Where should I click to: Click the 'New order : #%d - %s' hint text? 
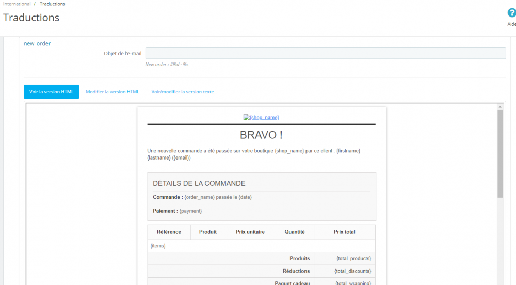pyautogui.click(x=167, y=65)
